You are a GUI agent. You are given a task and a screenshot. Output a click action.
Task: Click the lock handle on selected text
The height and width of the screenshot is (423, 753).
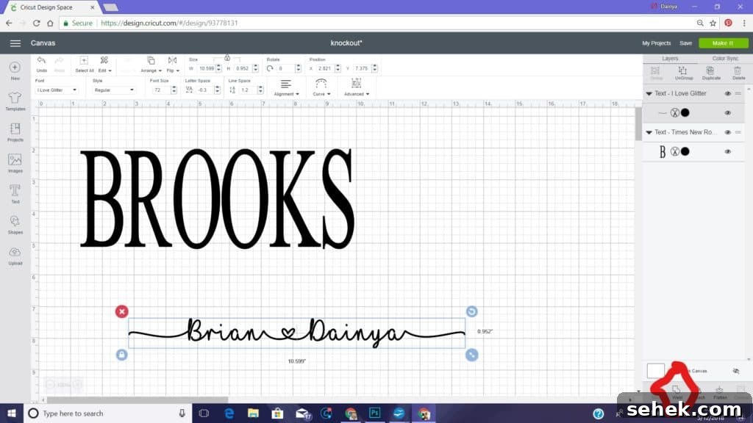pyautogui.click(x=121, y=355)
